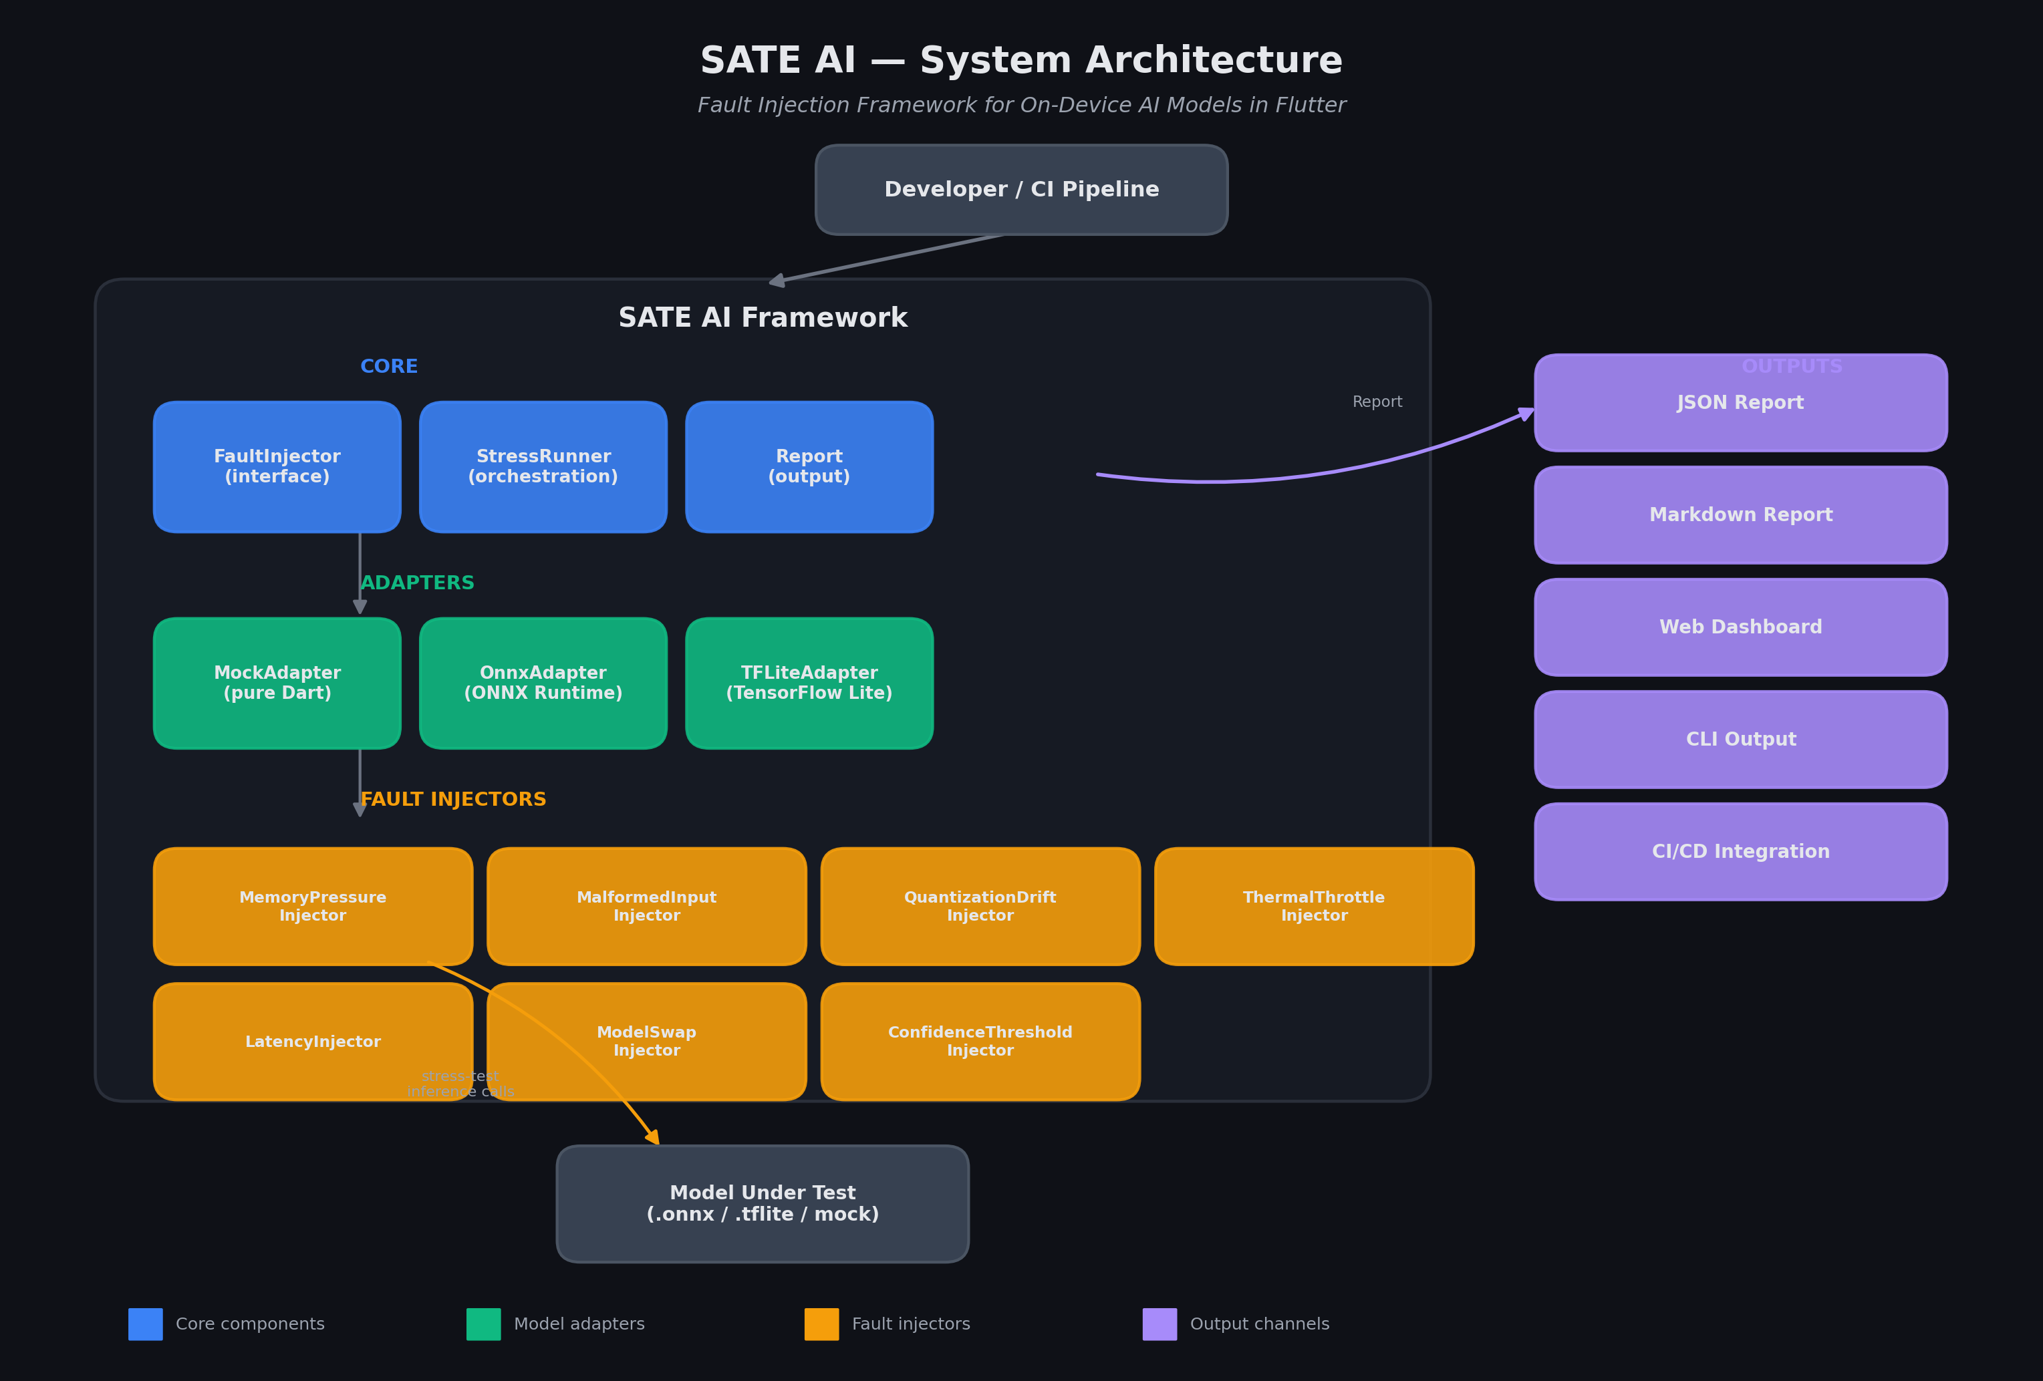2043x1381 pixels.
Task: Select the MalformedInput Injector box
Action: (647, 907)
